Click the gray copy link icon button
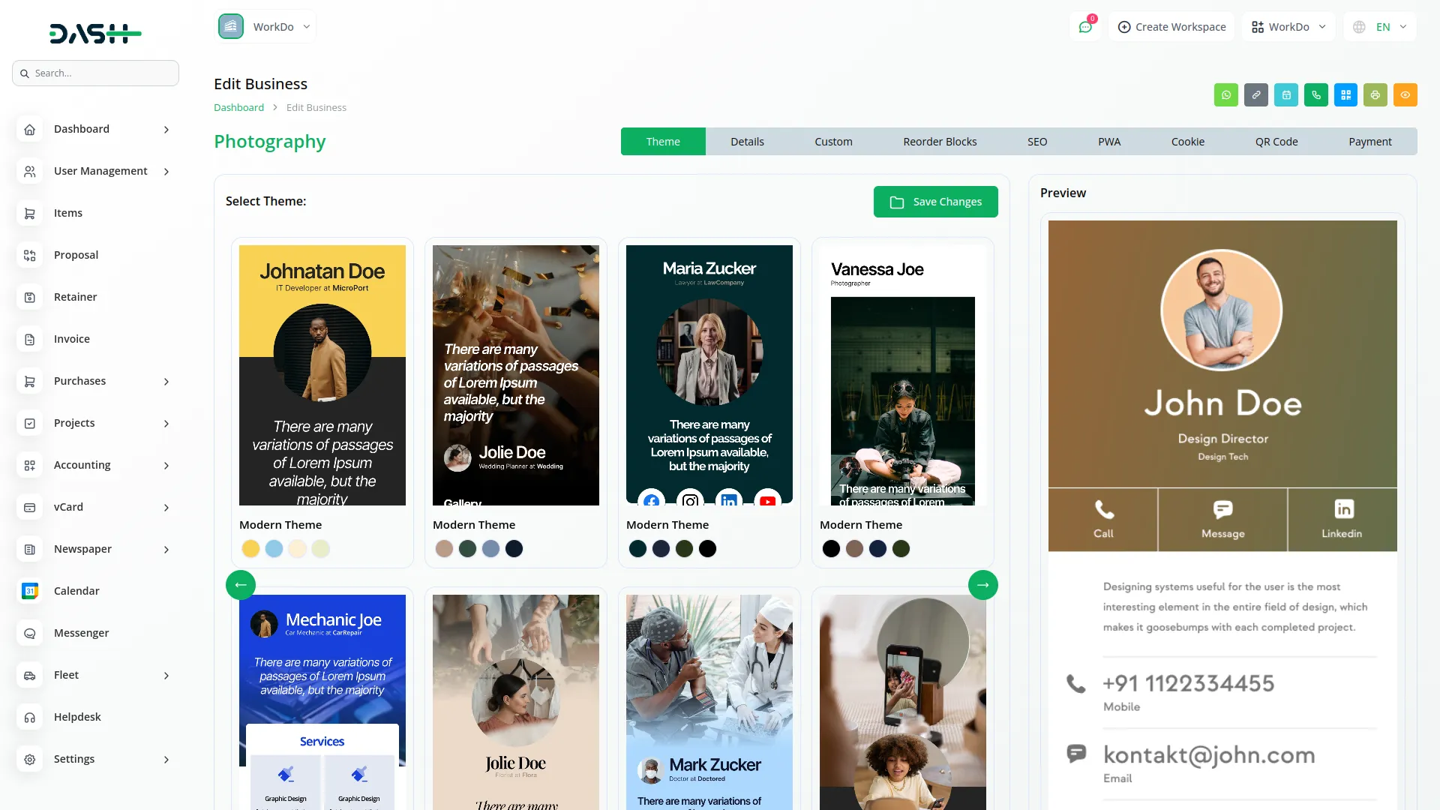 [1256, 95]
